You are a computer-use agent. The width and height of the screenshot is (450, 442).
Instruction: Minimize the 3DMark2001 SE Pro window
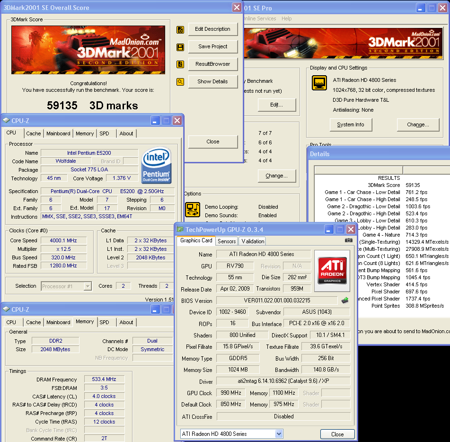coord(421,8)
